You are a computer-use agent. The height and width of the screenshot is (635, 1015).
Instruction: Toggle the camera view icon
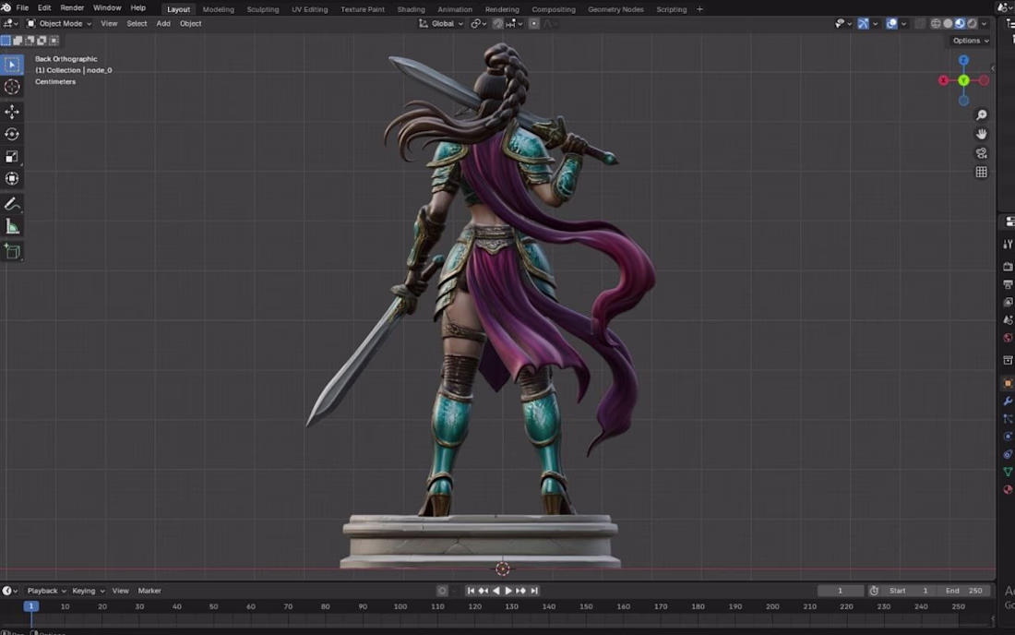(x=982, y=153)
